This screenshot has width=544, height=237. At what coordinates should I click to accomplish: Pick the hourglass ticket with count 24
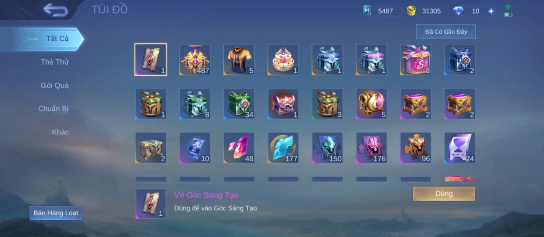click(460, 148)
